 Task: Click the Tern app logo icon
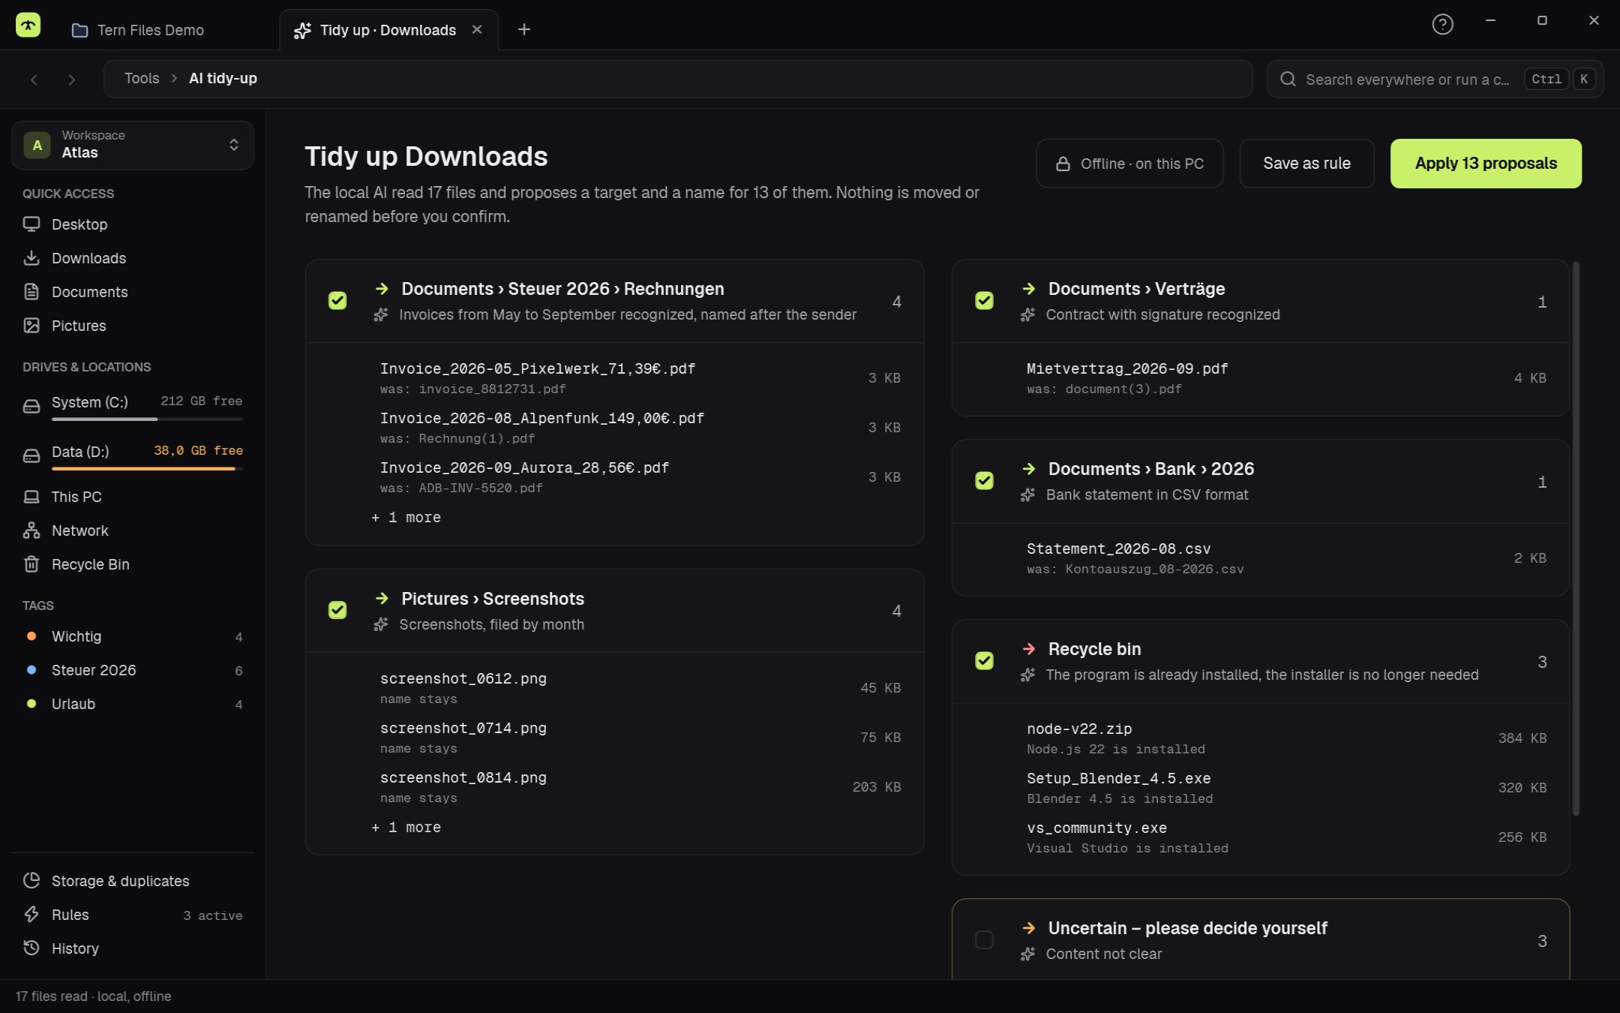tap(28, 25)
